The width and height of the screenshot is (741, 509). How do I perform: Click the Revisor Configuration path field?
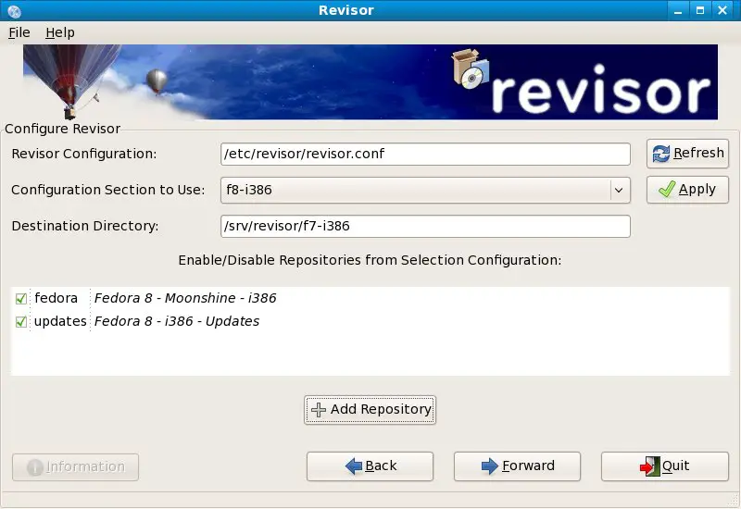coord(425,154)
